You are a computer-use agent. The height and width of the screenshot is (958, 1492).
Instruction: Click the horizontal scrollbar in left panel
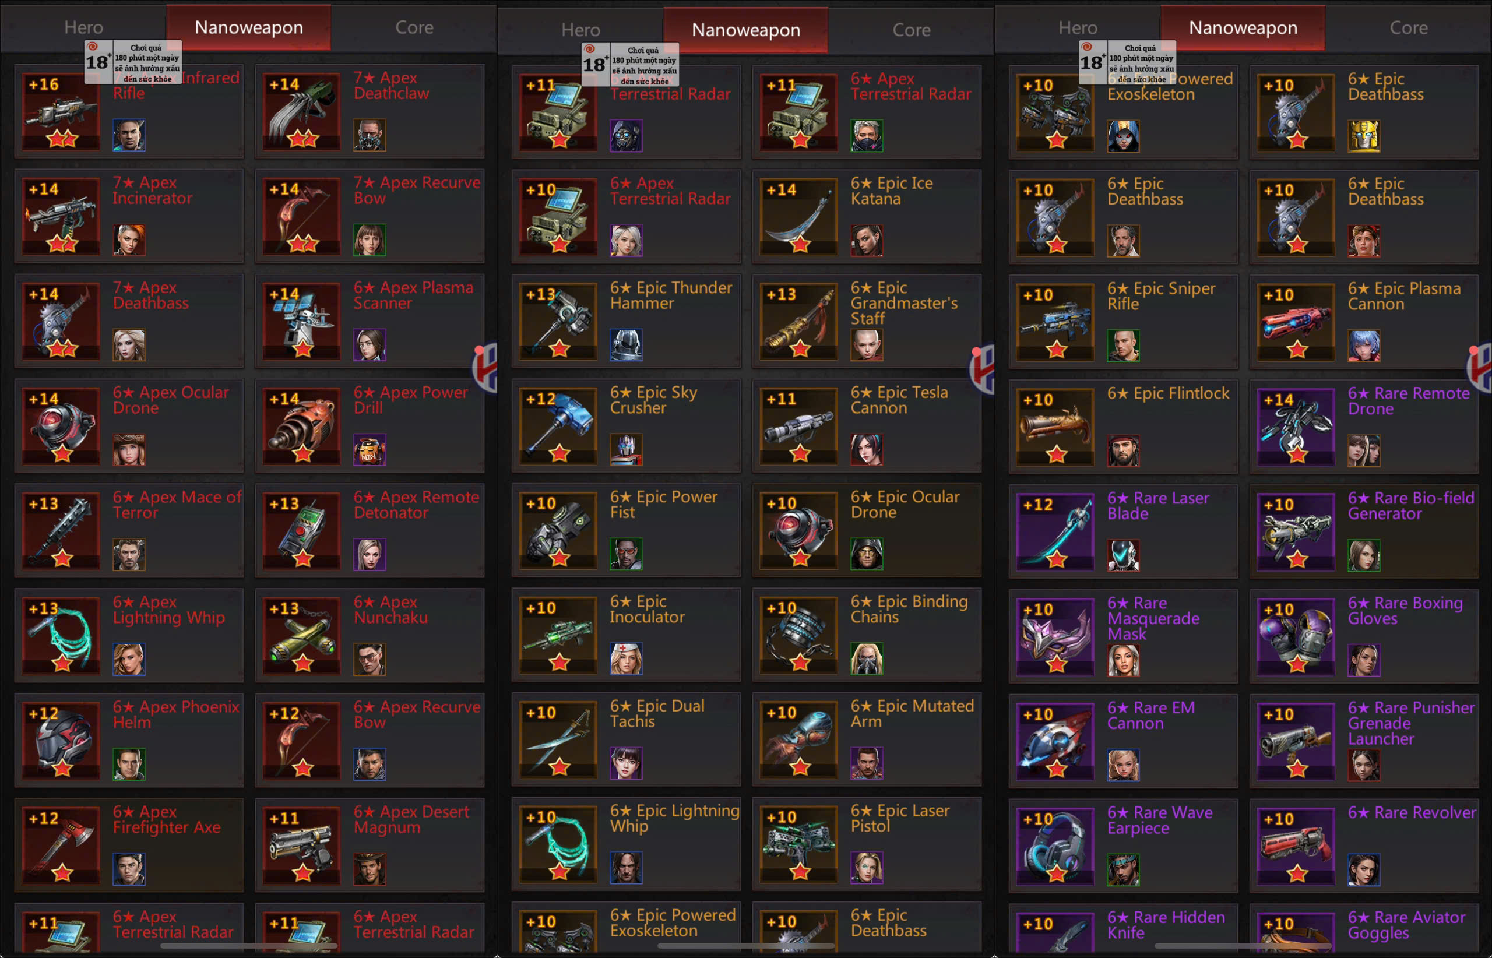(249, 946)
